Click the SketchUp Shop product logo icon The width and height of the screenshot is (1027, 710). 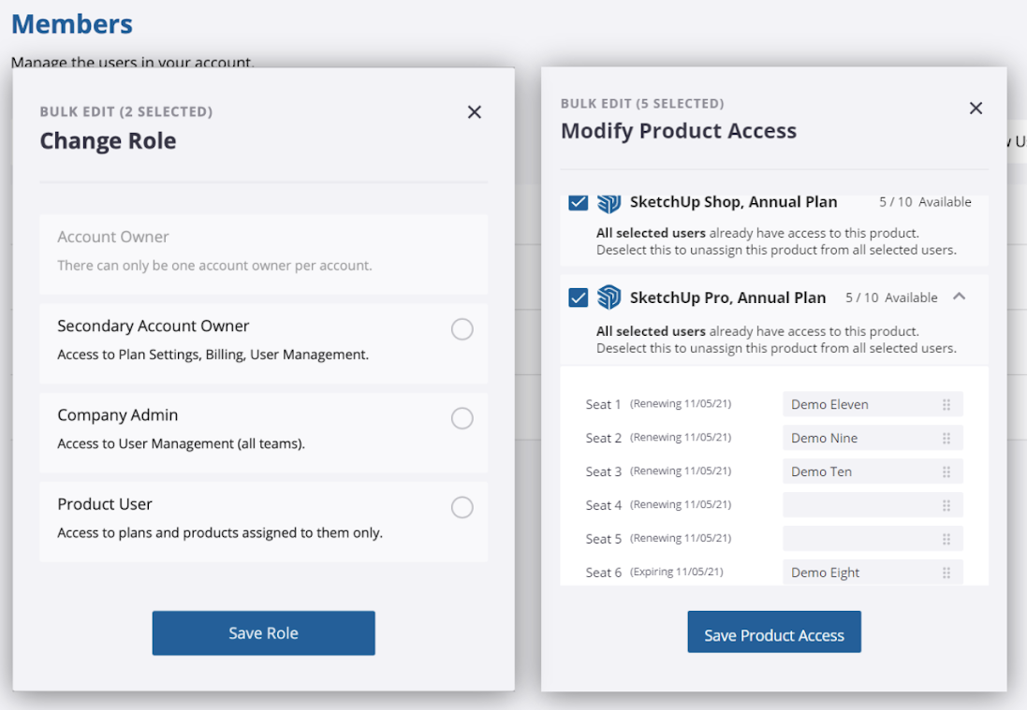click(609, 203)
